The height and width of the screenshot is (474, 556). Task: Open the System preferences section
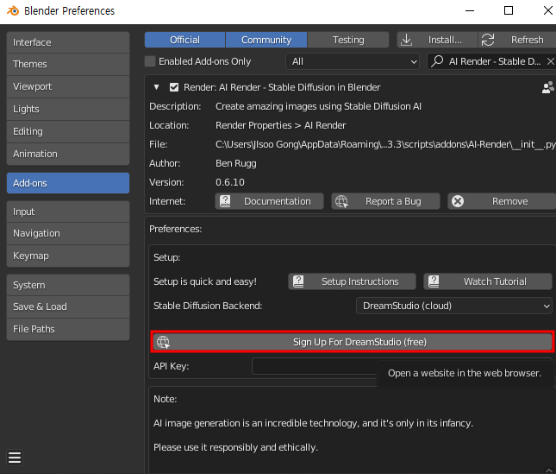(x=68, y=285)
